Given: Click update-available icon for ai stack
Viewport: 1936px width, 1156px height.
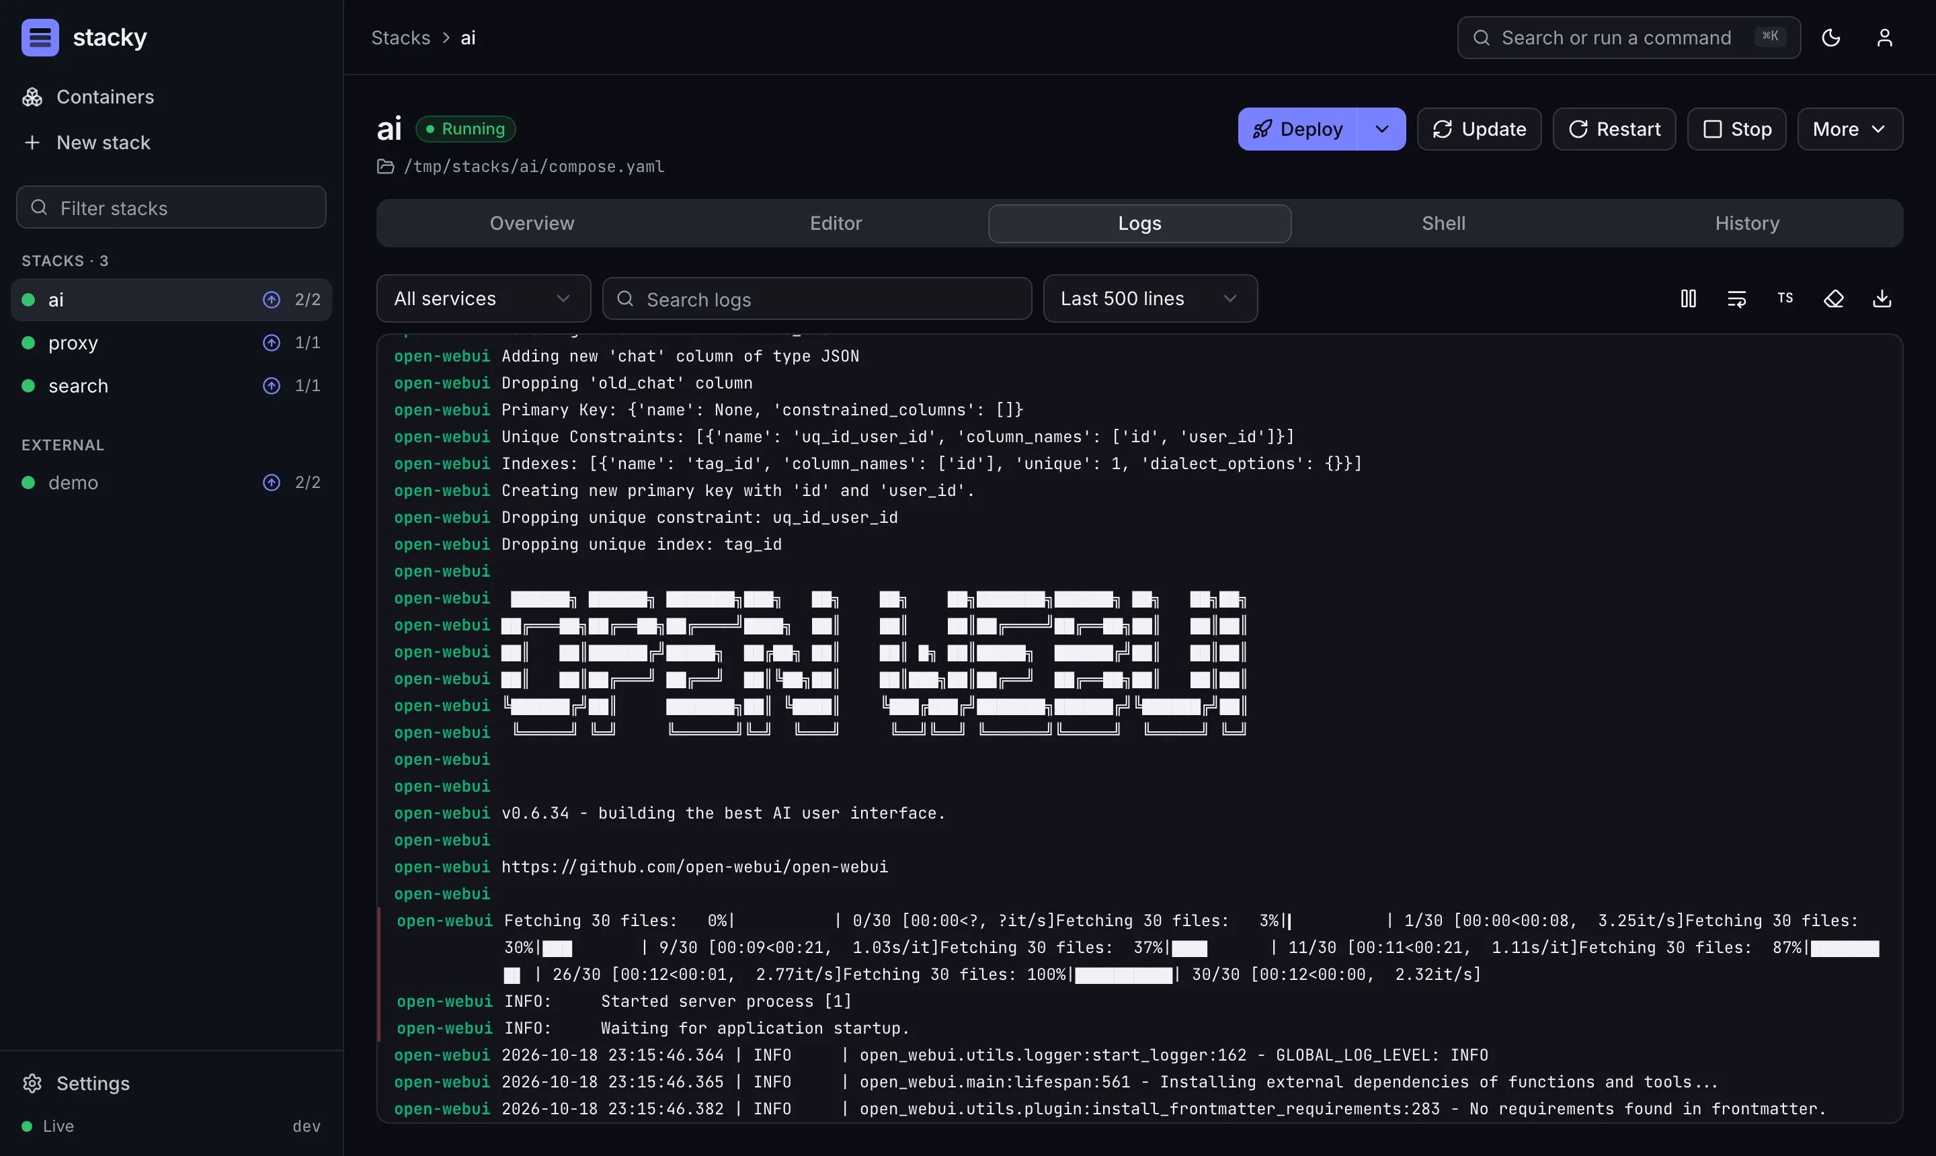Looking at the screenshot, I should coord(271,300).
